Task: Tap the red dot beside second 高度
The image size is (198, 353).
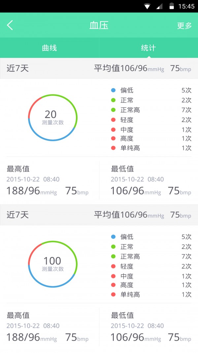Action: click(x=114, y=285)
